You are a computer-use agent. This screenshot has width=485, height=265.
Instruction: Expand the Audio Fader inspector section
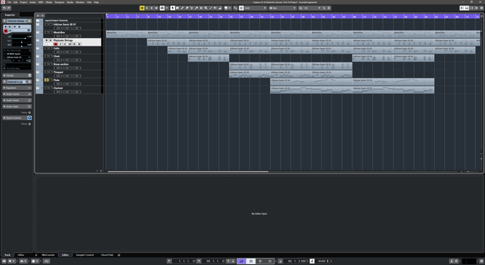point(17,106)
